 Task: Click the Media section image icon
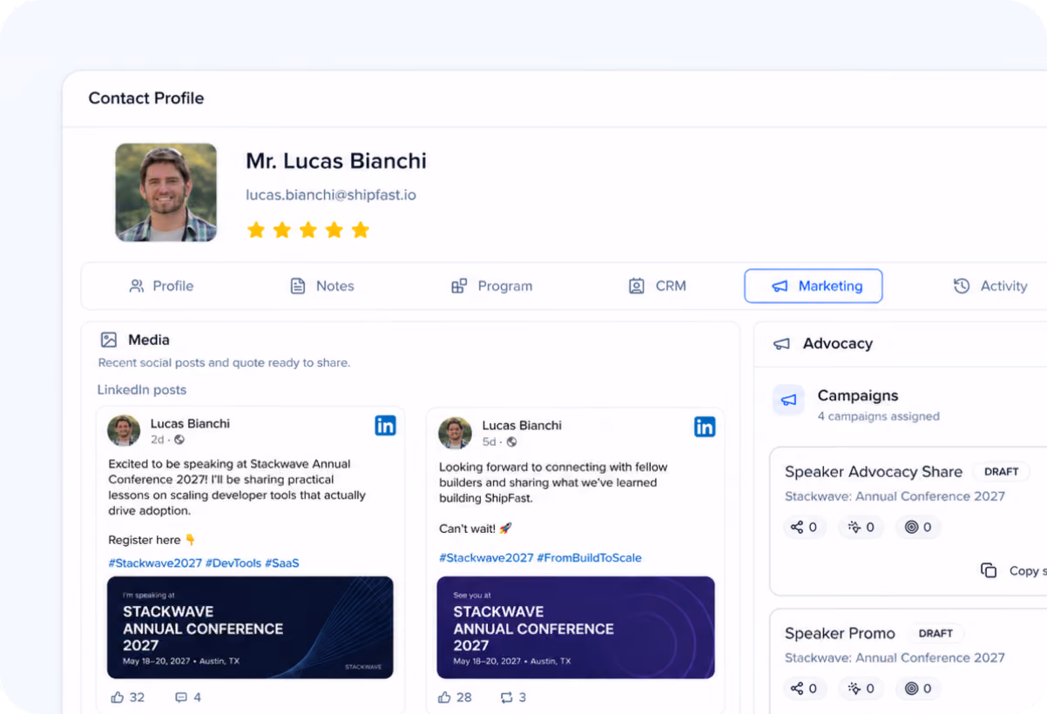[x=109, y=340]
